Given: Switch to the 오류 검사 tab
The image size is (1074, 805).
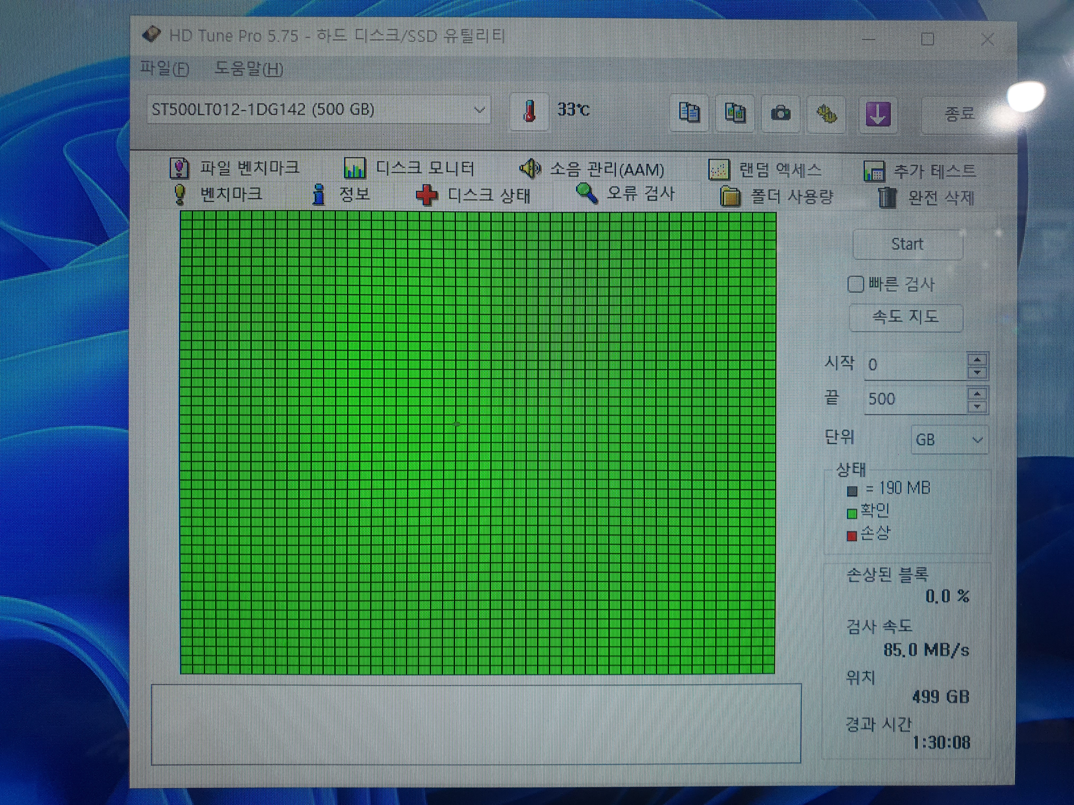Looking at the screenshot, I should click(625, 194).
